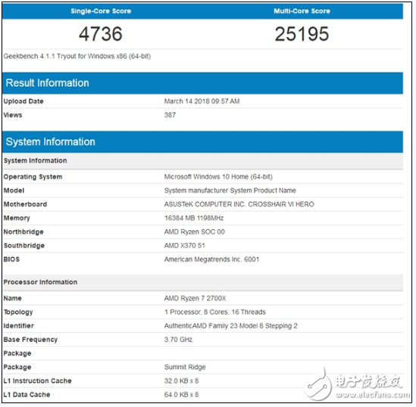The height and width of the screenshot is (407, 416).
Task: Click the Base Frequency 3.70 GHz value
Action: point(178,340)
